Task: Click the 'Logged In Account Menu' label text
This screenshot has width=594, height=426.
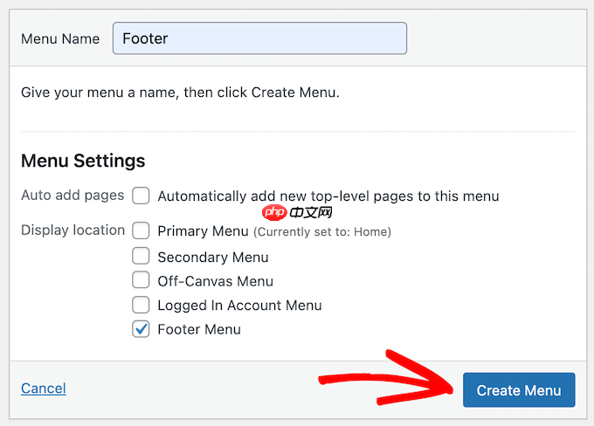Action: click(240, 306)
